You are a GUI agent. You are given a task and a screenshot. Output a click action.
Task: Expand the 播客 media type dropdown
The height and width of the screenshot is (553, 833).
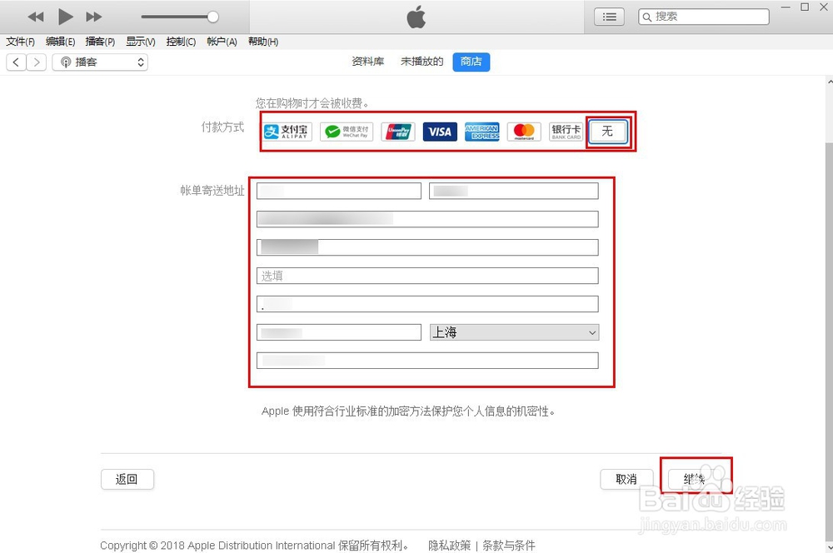coord(100,62)
